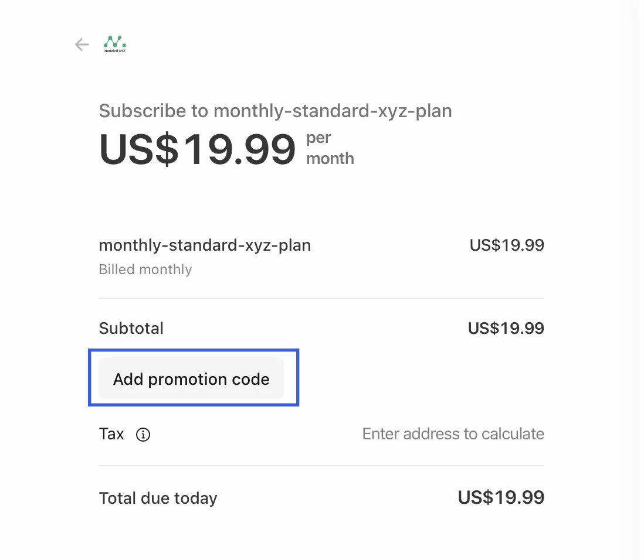644x560 pixels.
Task: Click the Total due today amount
Action: tap(501, 498)
